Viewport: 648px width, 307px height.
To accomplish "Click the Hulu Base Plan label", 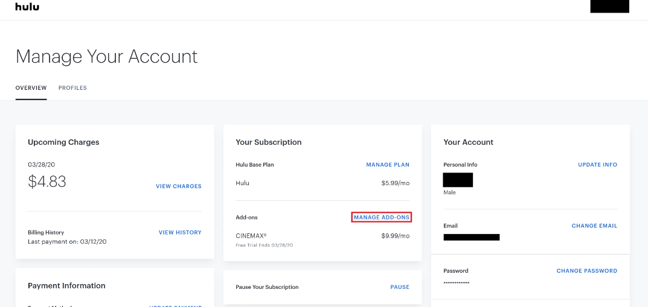I will (x=255, y=165).
